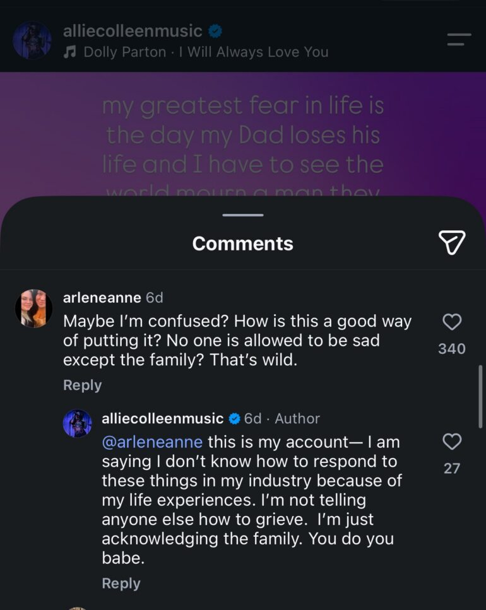Tap the music note icon next to Dolly Parton
The height and width of the screenshot is (610, 486).
point(69,52)
